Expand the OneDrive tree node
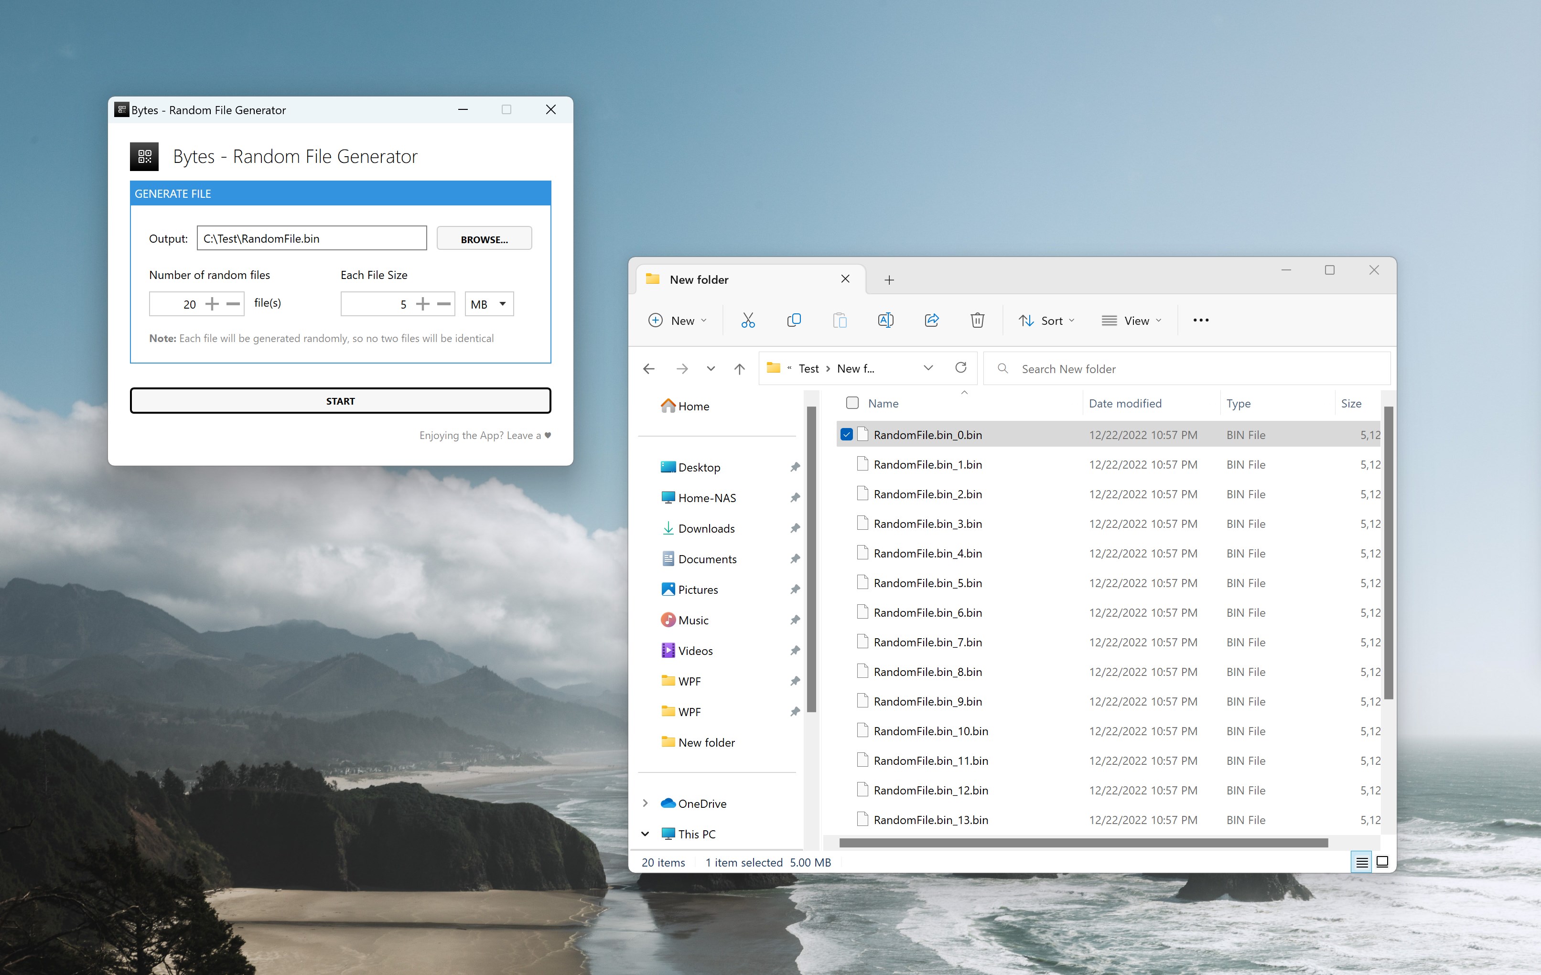 point(645,804)
